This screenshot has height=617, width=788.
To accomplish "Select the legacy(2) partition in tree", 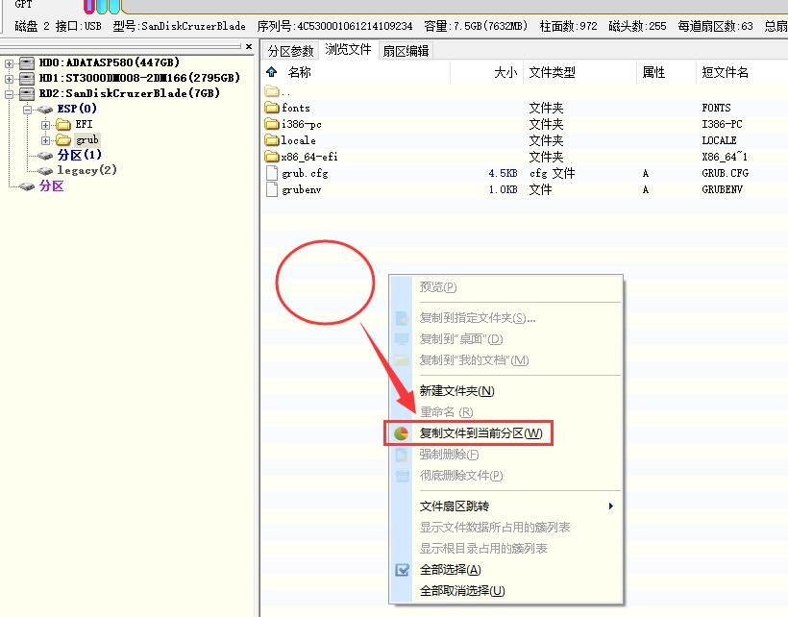I will click(x=86, y=170).
